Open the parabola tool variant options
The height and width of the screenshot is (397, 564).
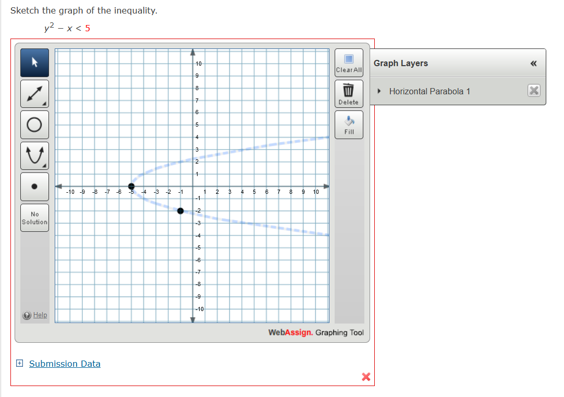(45, 166)
